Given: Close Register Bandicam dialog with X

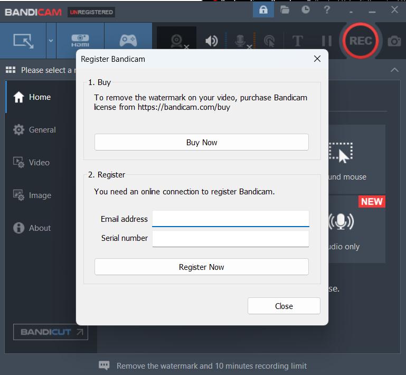Looking at the screenshot, I should coord(317,59).
